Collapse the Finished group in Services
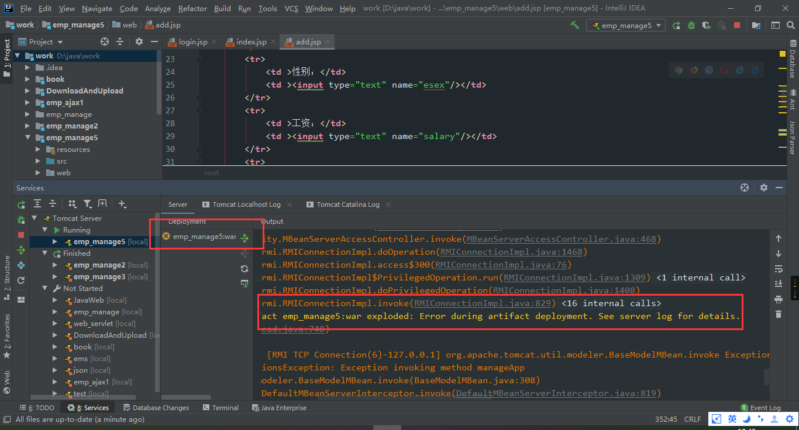799x430 pixels. (45, 253)
